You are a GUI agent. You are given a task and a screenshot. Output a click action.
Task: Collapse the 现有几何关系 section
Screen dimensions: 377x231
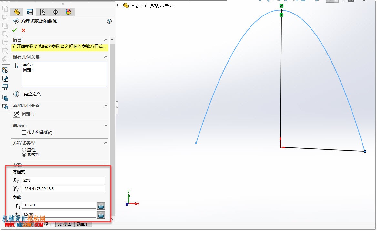coord(106,57)
